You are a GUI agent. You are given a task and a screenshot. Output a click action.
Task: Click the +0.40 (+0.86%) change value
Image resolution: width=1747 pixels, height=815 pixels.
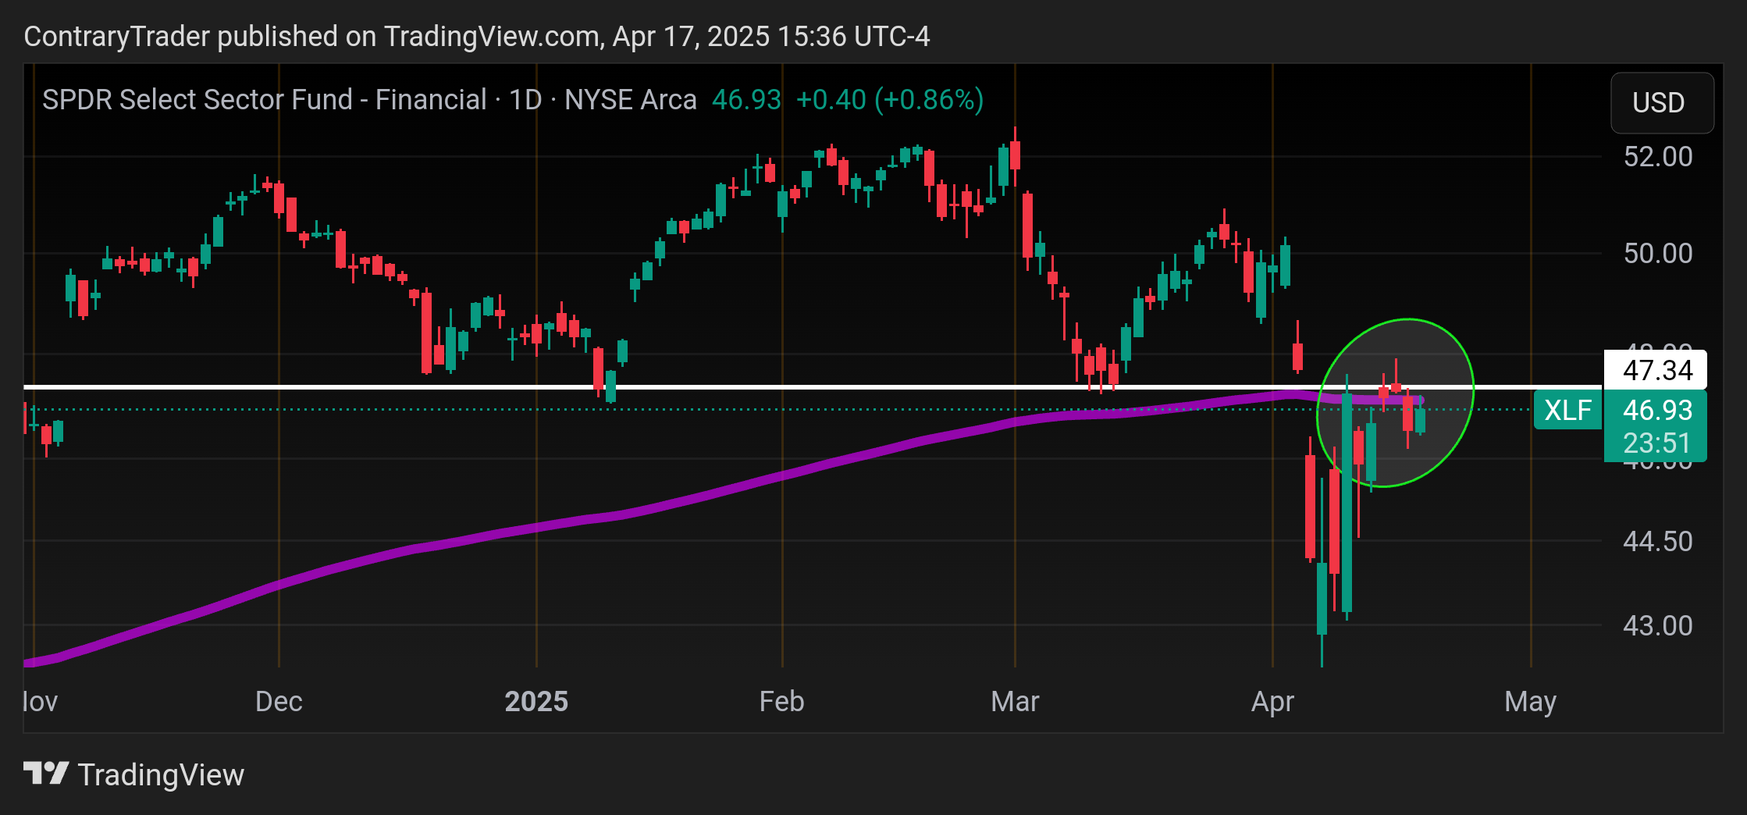coord(890,100)
